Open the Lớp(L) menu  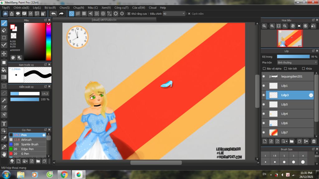(37, 7)
